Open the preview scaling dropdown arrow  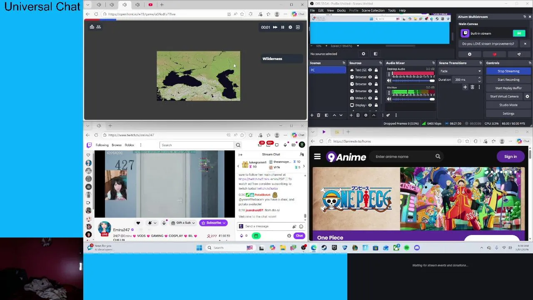pyautogui.click(x=358, y=46)
